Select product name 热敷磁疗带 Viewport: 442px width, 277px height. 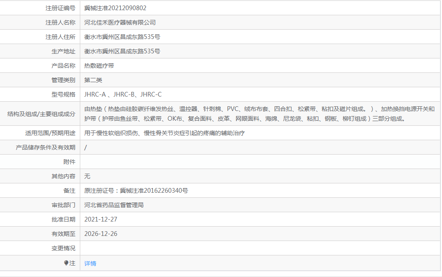pyautogui.click(x=99, y=66)
